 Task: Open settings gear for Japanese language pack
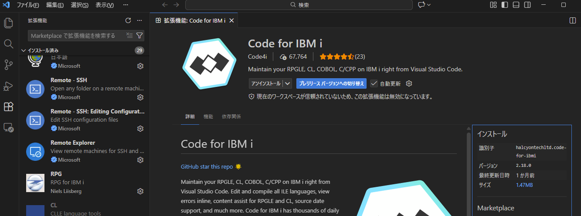tap(140, 66)
